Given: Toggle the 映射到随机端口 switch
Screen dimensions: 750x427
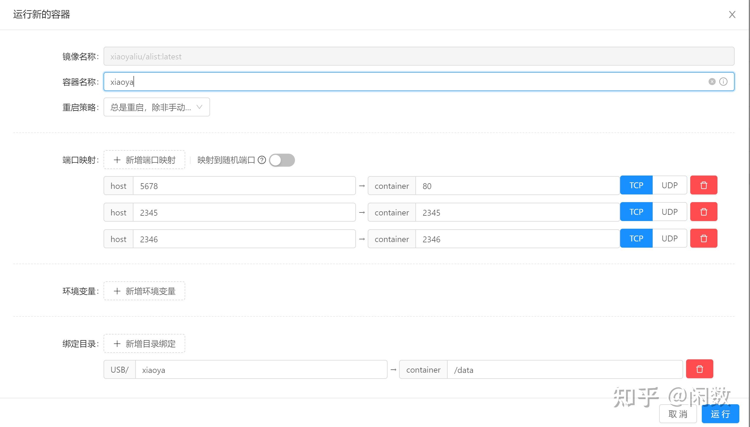Looking at the screenshot, I should [x=282, y=160].
